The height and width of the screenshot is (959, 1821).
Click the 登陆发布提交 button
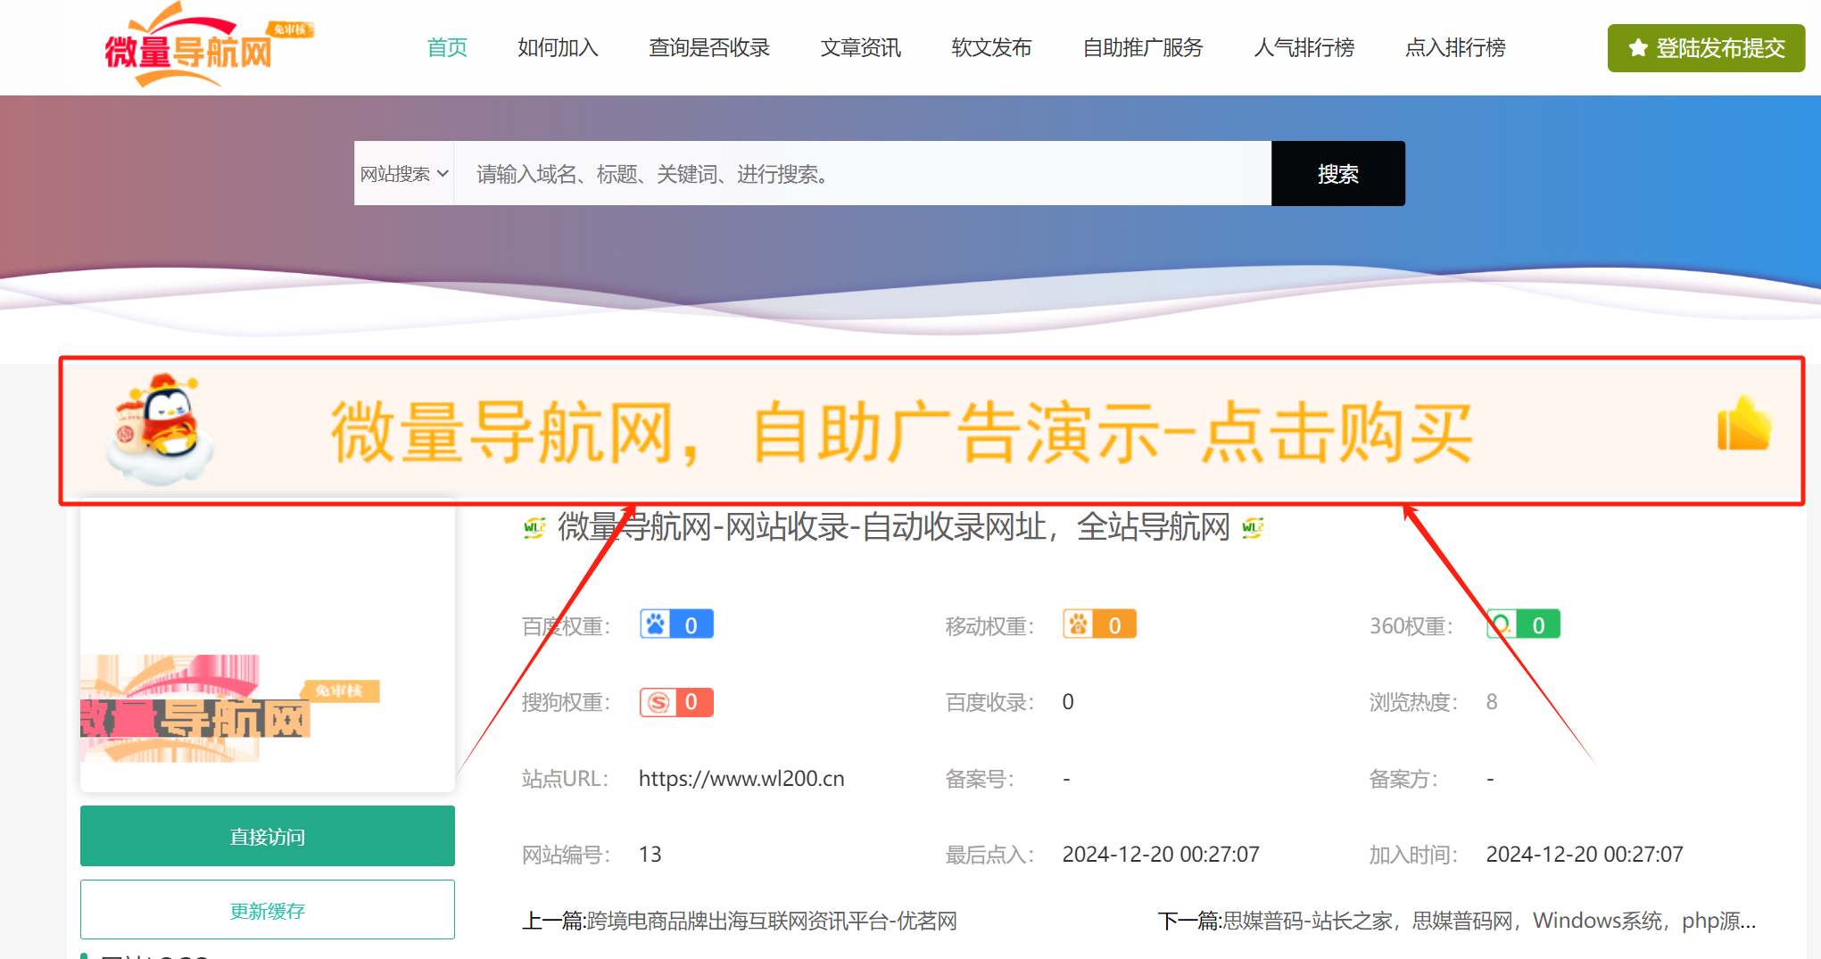click(1706, 48)
